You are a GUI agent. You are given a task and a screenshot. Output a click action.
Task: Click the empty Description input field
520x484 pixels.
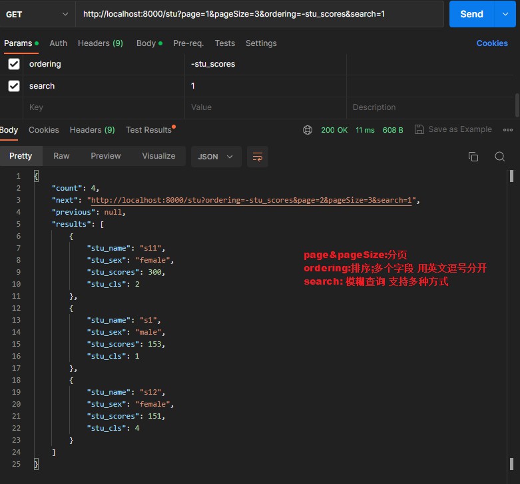pos(431,107)
